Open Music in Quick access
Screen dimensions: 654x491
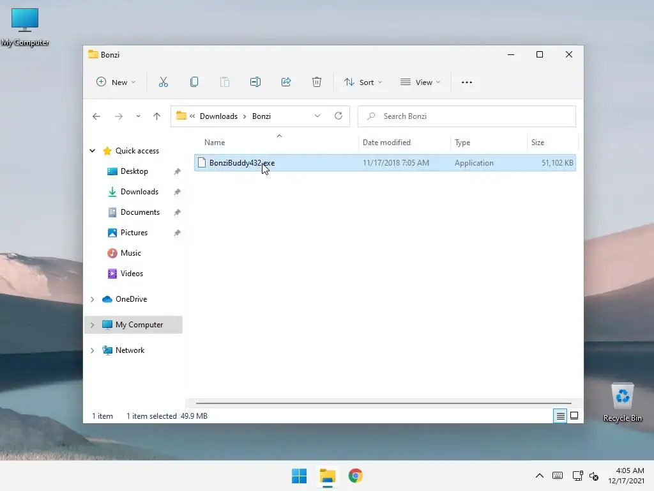pyautogui.click(x=130, y=253)
